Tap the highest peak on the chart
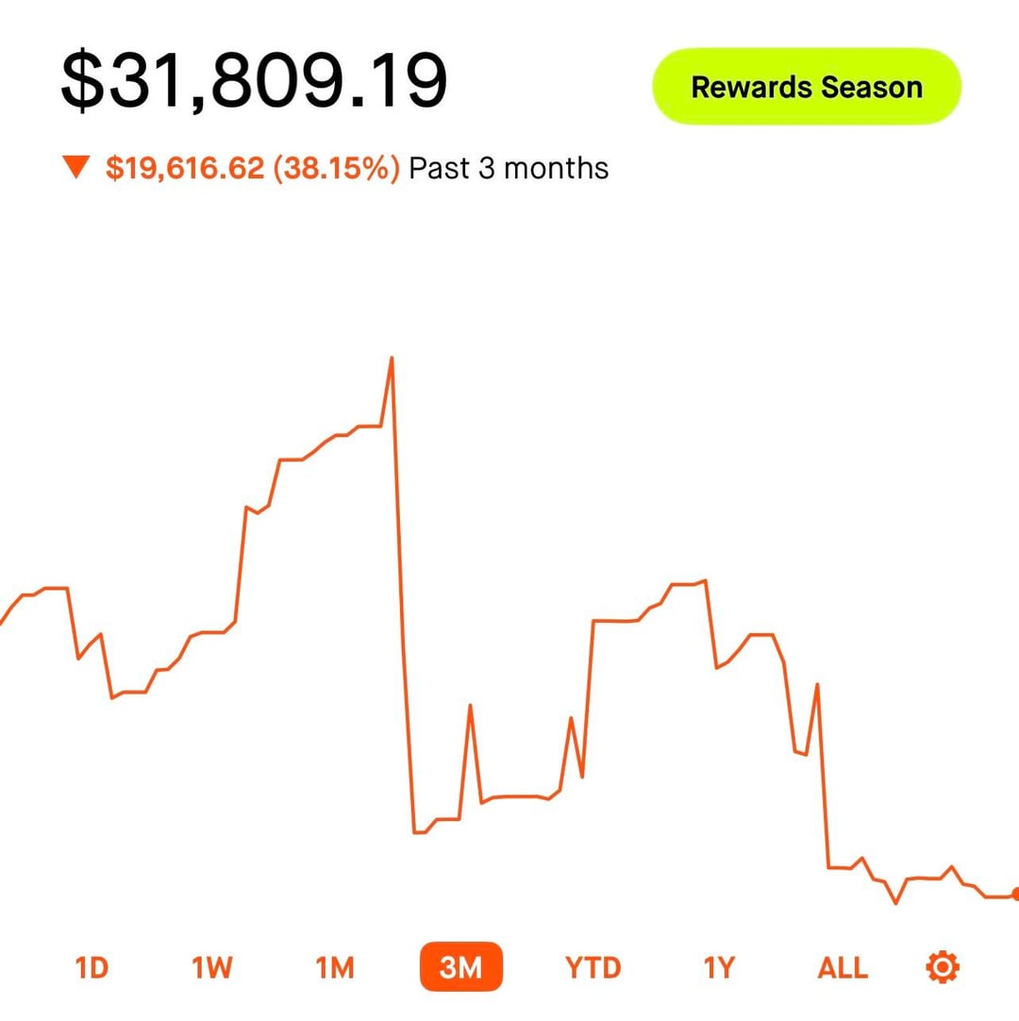 tap(392, 359)
